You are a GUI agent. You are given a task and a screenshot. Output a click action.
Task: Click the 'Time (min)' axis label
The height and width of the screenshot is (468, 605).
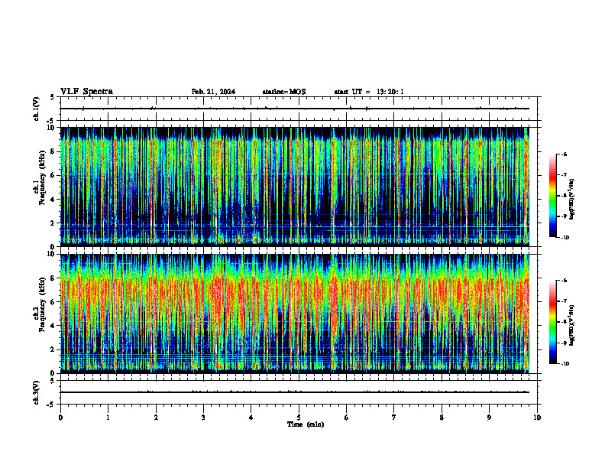pyautogui.click(x=306, y=424)
